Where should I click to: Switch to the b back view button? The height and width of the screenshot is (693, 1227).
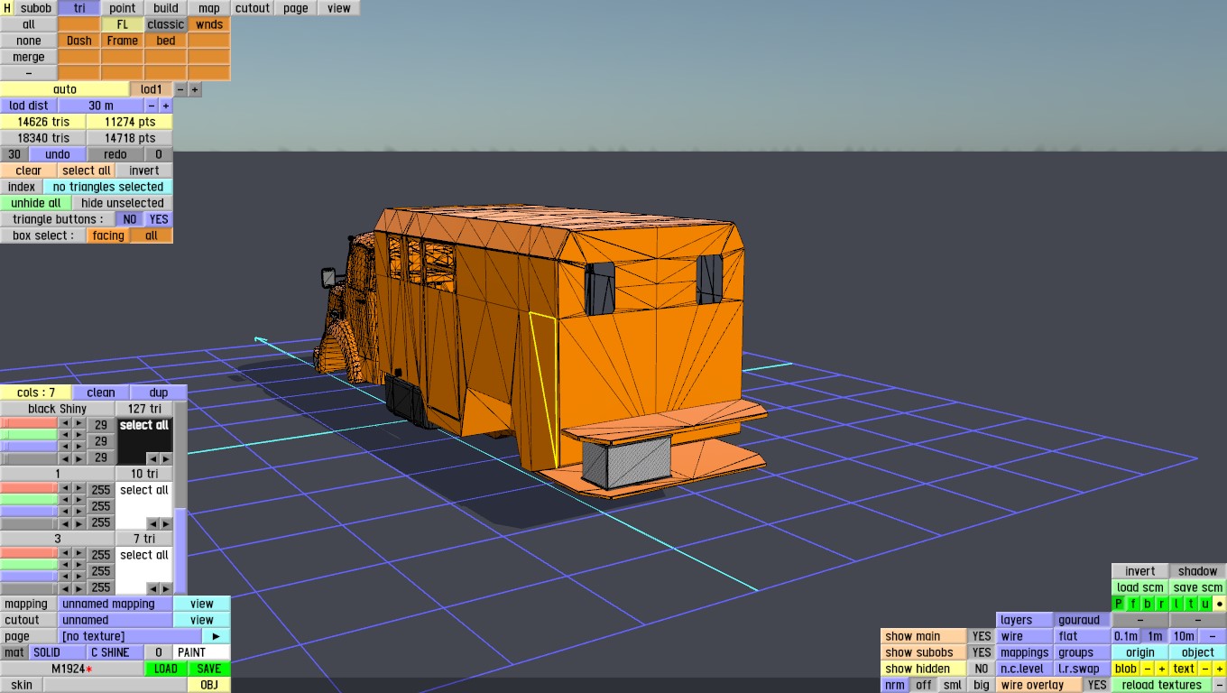1148,604
